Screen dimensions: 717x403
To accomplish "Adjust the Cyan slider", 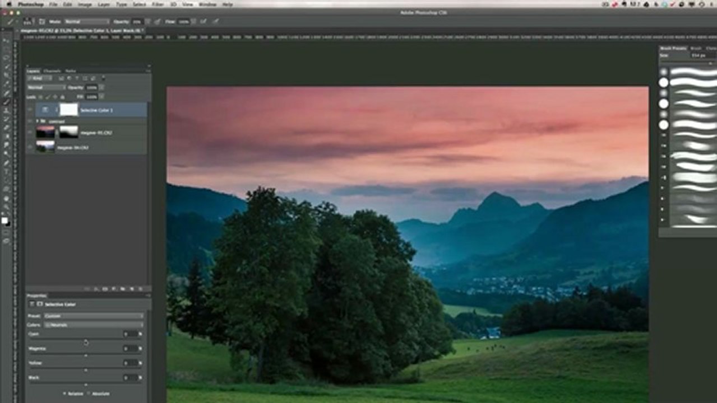I will 86,341.
